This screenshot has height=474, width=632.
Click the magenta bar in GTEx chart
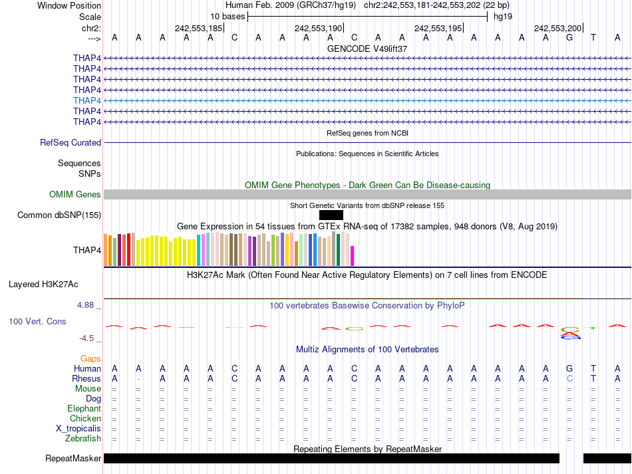tap(353, 256)
